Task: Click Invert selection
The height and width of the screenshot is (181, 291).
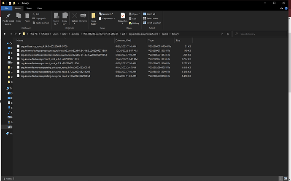Action: tap(152, 23)
